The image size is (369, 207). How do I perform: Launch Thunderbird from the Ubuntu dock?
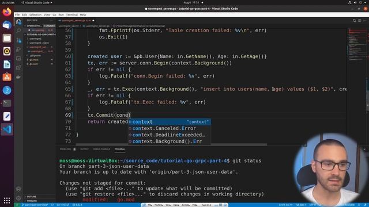[7, 25]
